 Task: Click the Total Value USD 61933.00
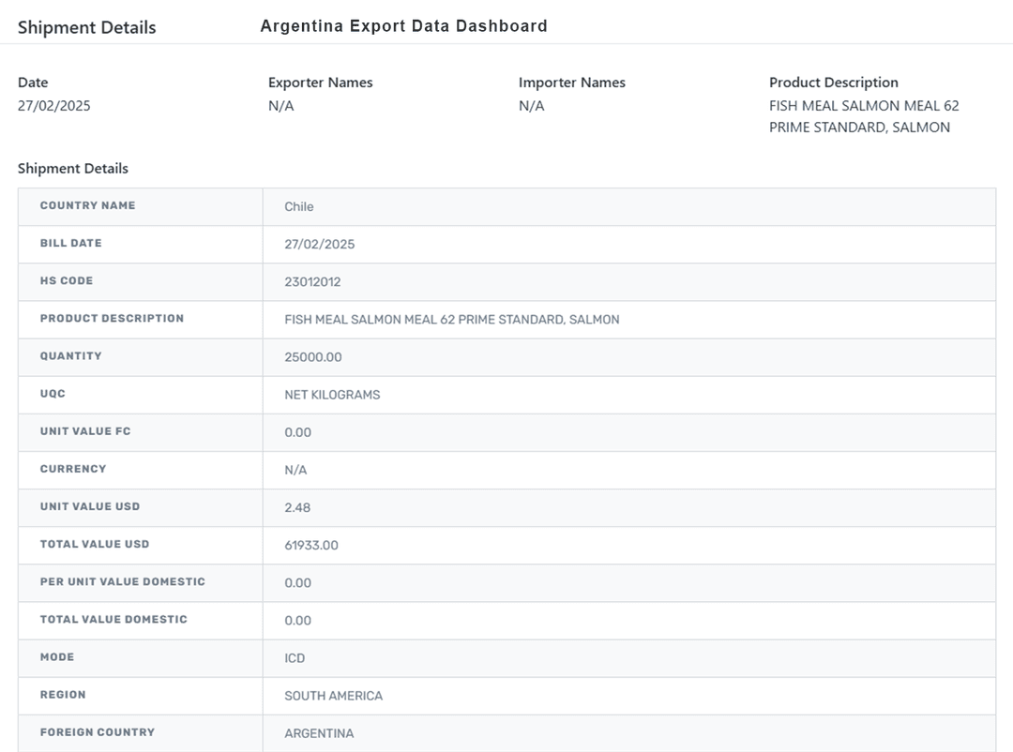tap(311, 545)
